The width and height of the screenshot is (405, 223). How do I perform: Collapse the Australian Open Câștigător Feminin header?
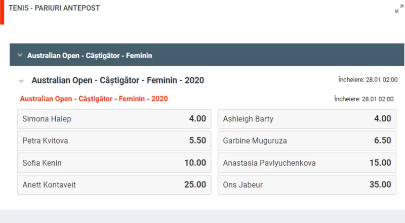point(20,55)
